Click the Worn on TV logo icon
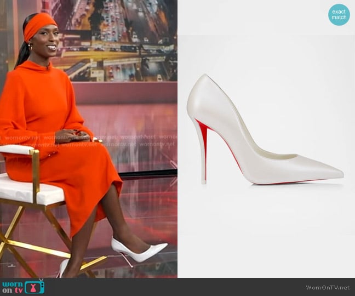 click(23, 286)
